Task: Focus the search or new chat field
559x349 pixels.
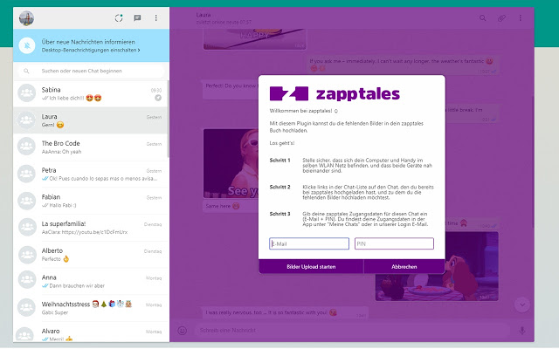Action: coord(91,71)
